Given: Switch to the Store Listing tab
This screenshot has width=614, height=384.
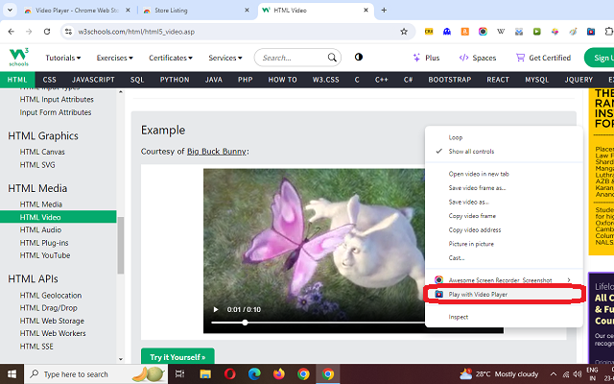Looking at the screenshot, I should 171,11.
